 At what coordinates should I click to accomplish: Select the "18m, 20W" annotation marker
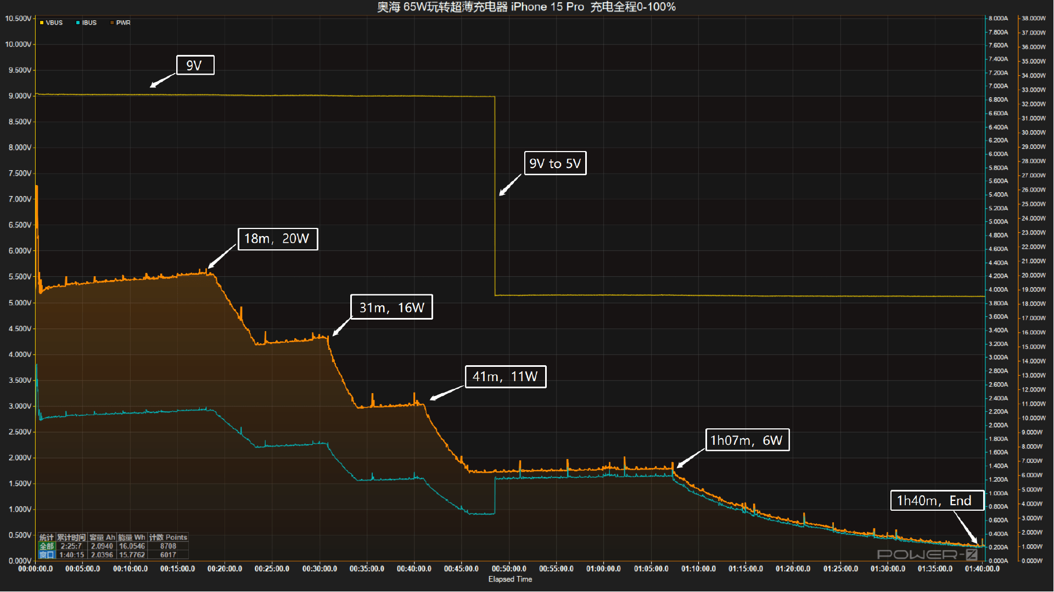coord(277,239)
